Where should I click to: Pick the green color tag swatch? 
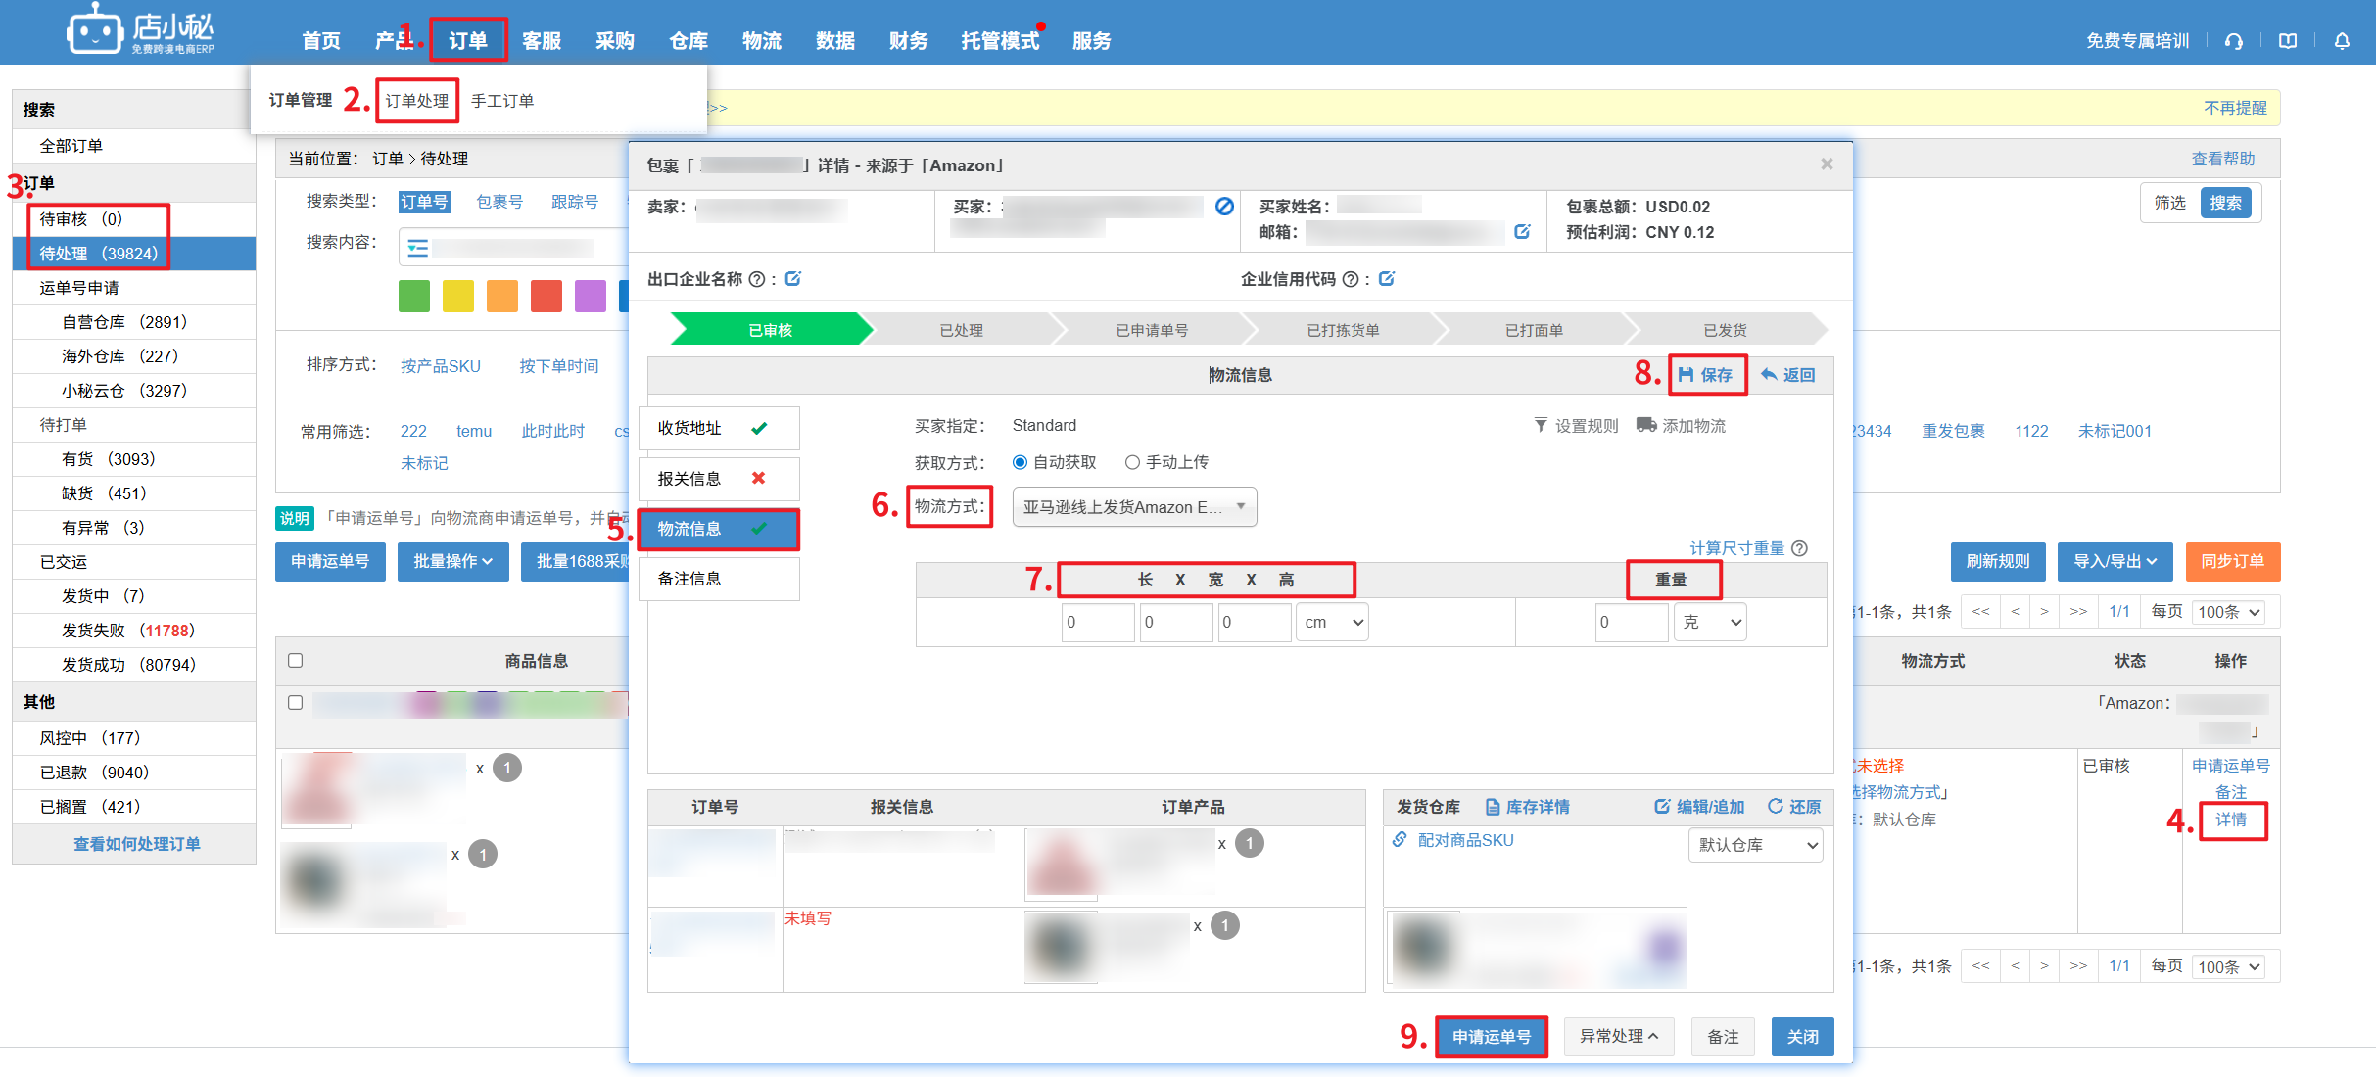[414, 296]
